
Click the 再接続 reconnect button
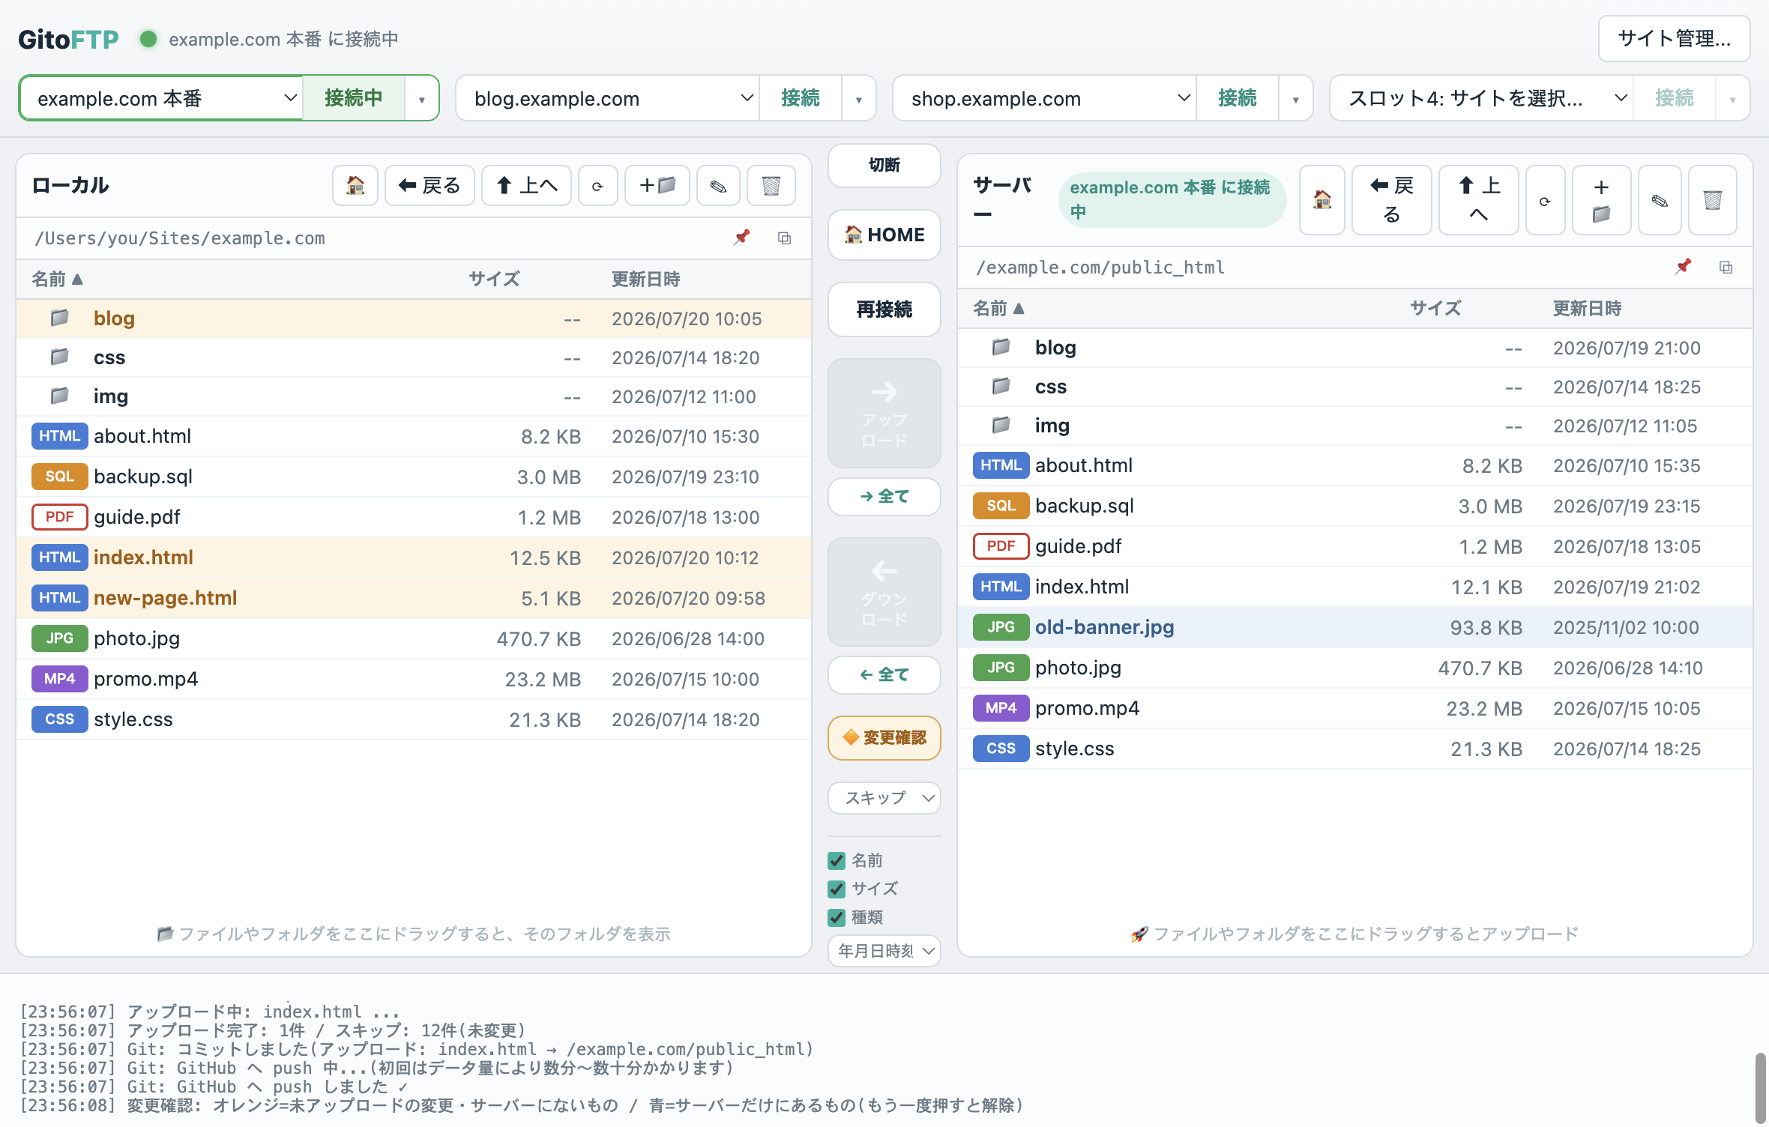click(884, 309)
